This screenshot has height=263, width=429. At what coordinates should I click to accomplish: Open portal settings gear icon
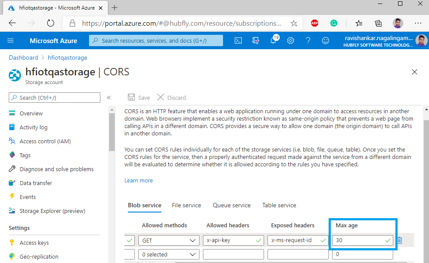(x=291, y=40)
